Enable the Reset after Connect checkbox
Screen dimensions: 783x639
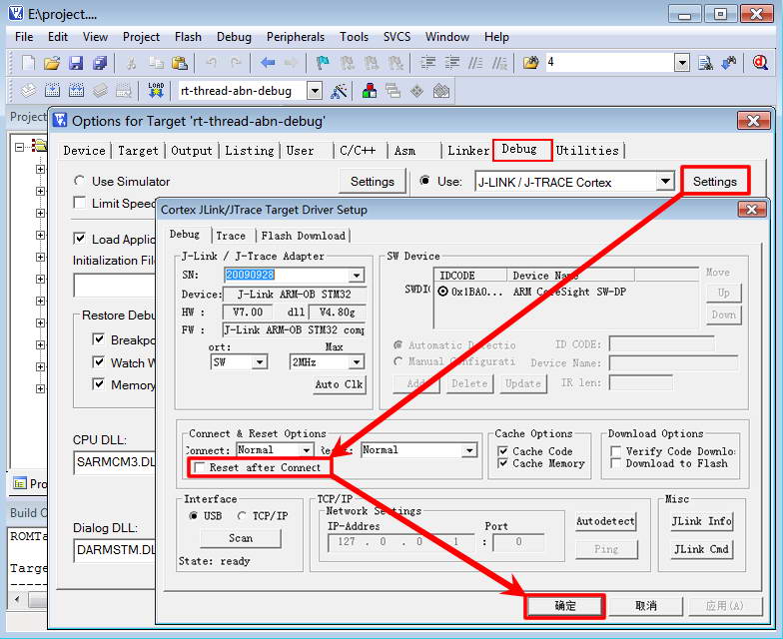201,467
